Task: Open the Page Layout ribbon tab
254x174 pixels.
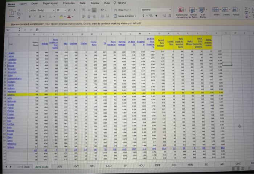Action: click(50, 3)
